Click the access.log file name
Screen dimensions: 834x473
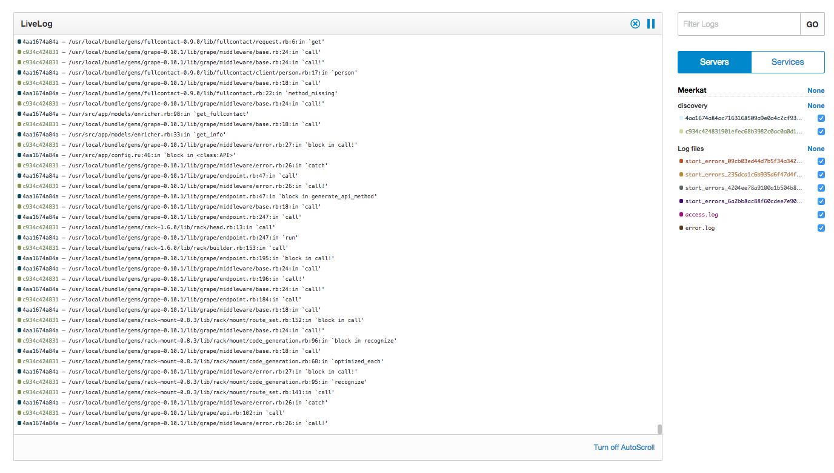tap(701, 215)
